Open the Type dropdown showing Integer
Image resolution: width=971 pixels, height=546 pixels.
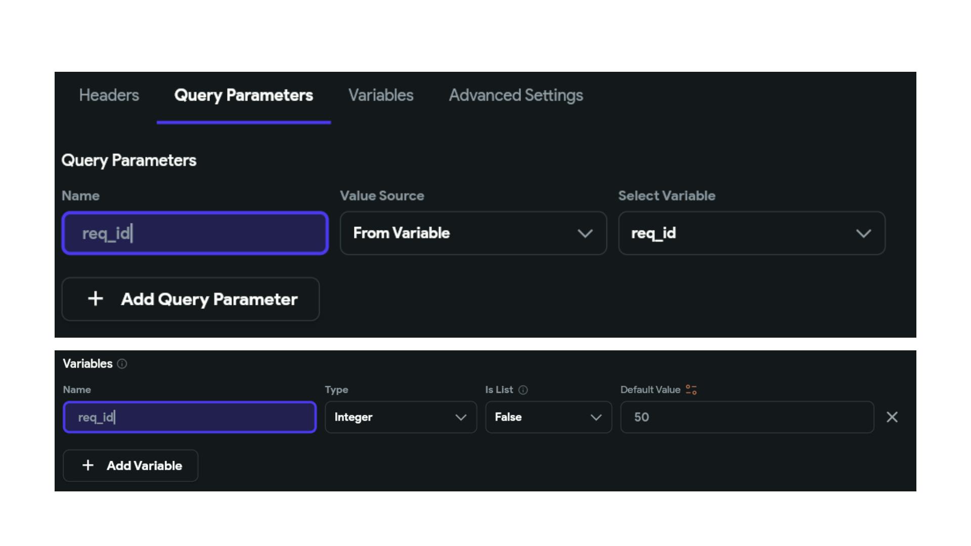pyautogui.click(x=401, y=417)
